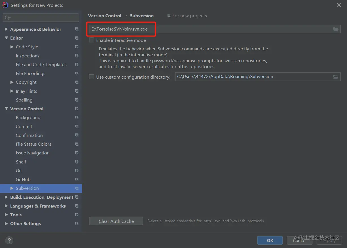The height and width of the screenshot is (248, 347).
Task: Click the project-level icon beside Shelf
Action: (x=77, y=162)
